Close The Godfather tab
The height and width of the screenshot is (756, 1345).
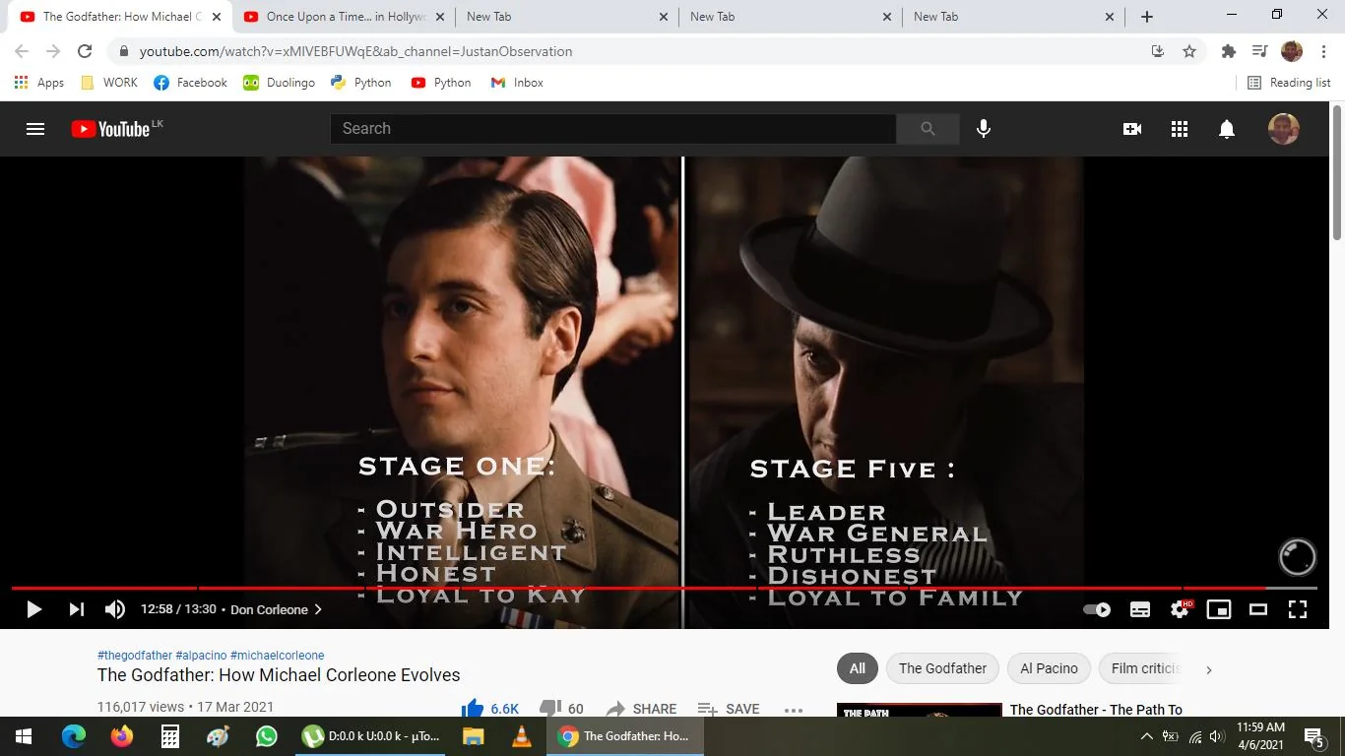(x=217, y=17)
